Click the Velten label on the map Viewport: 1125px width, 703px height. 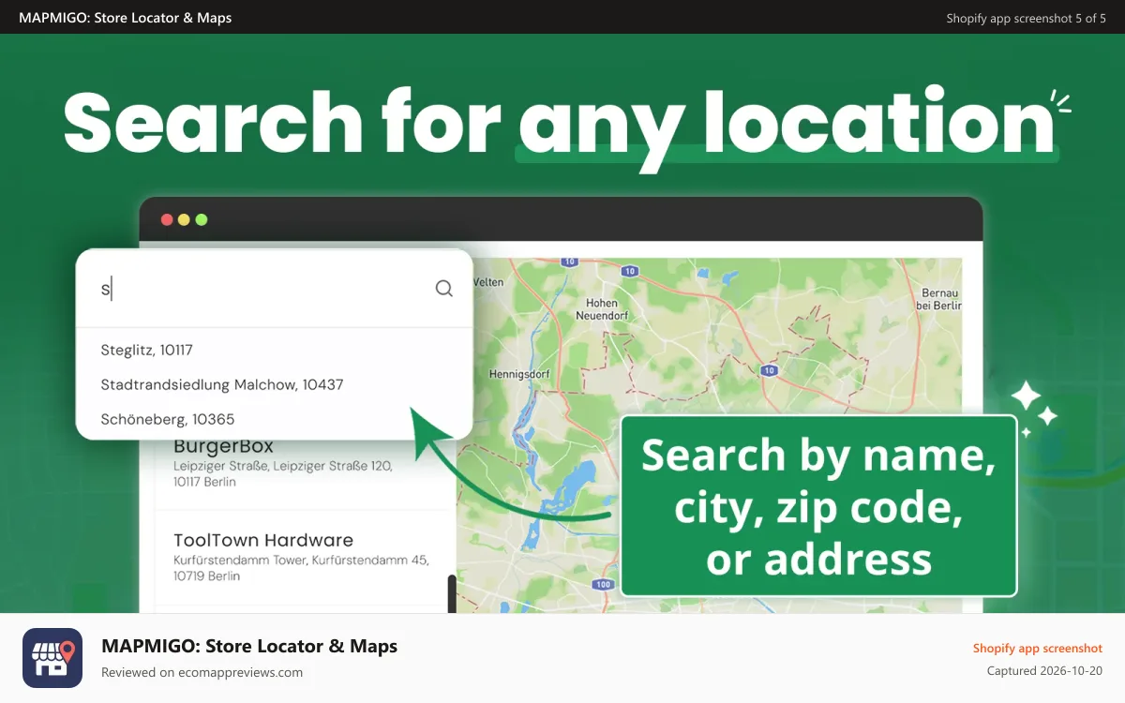(x=488, y=281)
